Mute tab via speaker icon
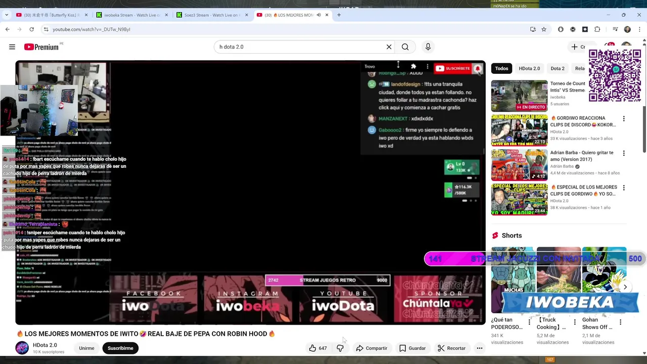Image resolution: width=647 pixels, height=364 pixels. tap(318, 15)
